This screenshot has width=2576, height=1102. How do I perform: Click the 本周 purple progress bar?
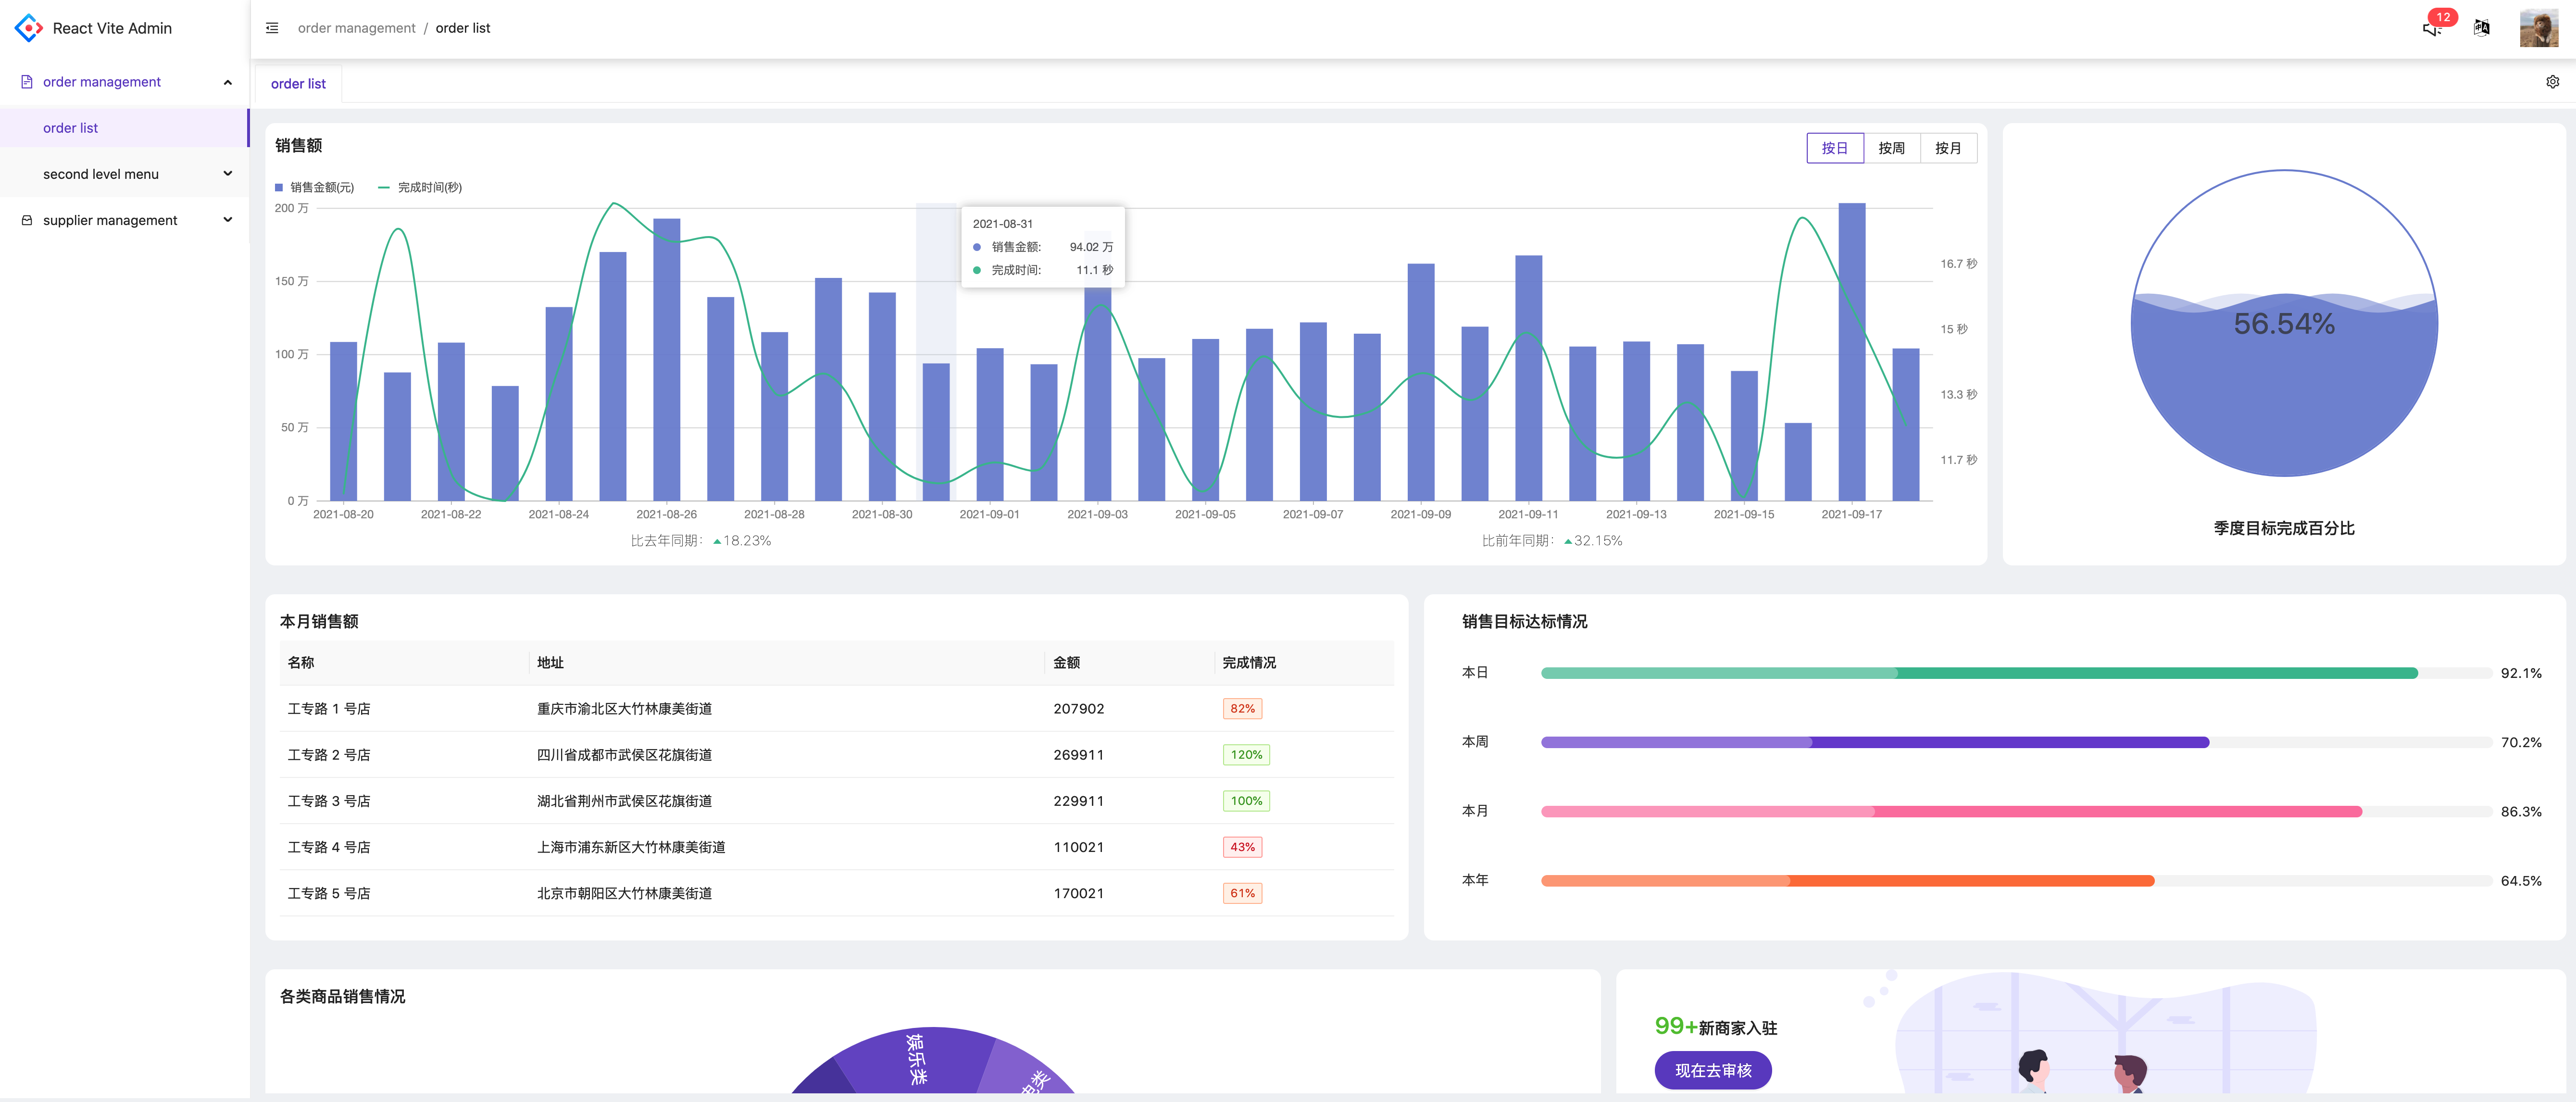click(x=1874, y=742)
